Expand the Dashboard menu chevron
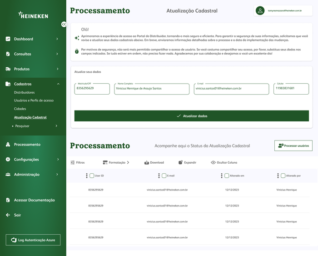The image size is (318, 256). pyautogui.click(x=57, y=39)
